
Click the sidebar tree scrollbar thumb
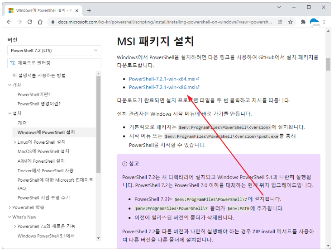[x=98, y=124]
